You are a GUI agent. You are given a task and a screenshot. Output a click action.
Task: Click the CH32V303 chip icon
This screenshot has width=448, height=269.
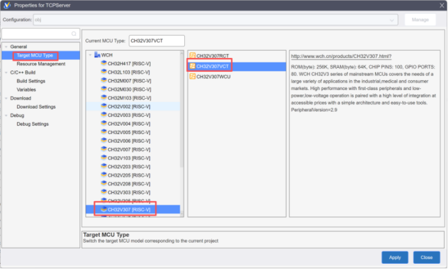tap(104, 192)
